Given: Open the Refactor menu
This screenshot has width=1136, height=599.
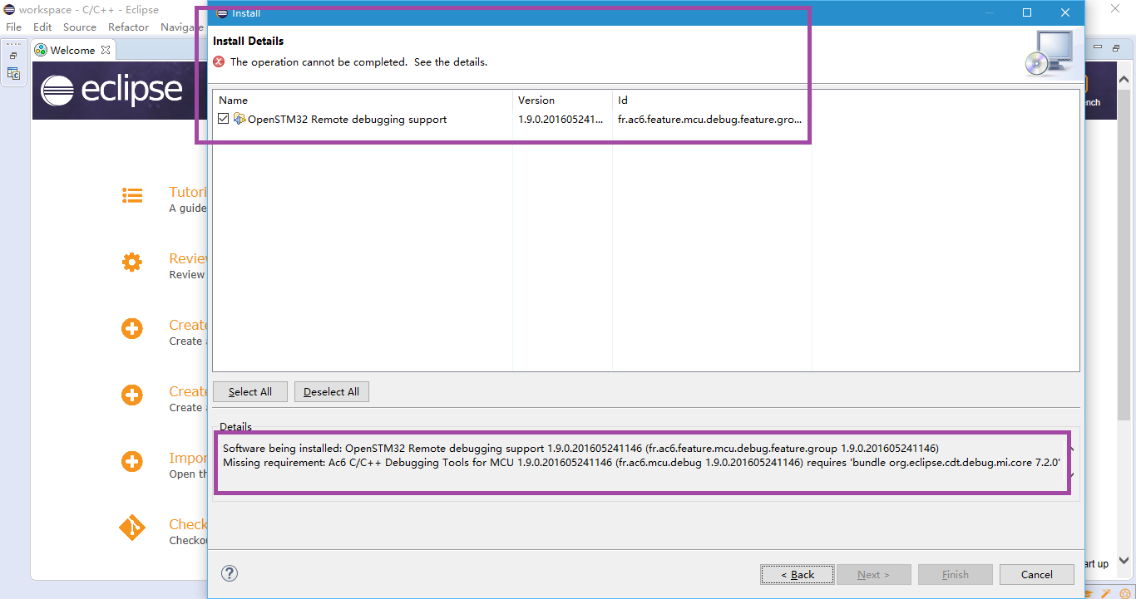Looking at the screenshot, I should pyautogui.click(x=128, y=27).
